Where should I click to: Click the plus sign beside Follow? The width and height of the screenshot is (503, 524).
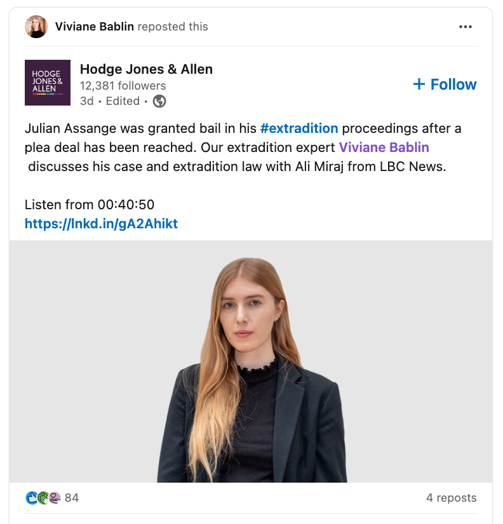(x=421, y=84)
